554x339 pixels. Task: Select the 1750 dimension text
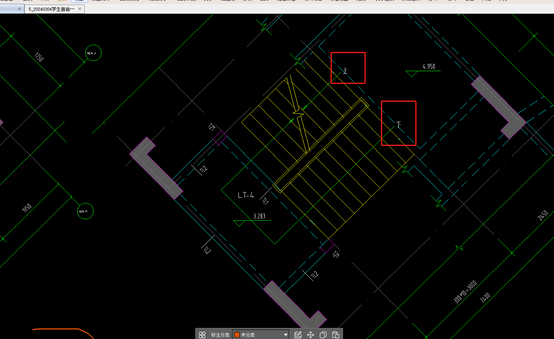pos(39,57)
